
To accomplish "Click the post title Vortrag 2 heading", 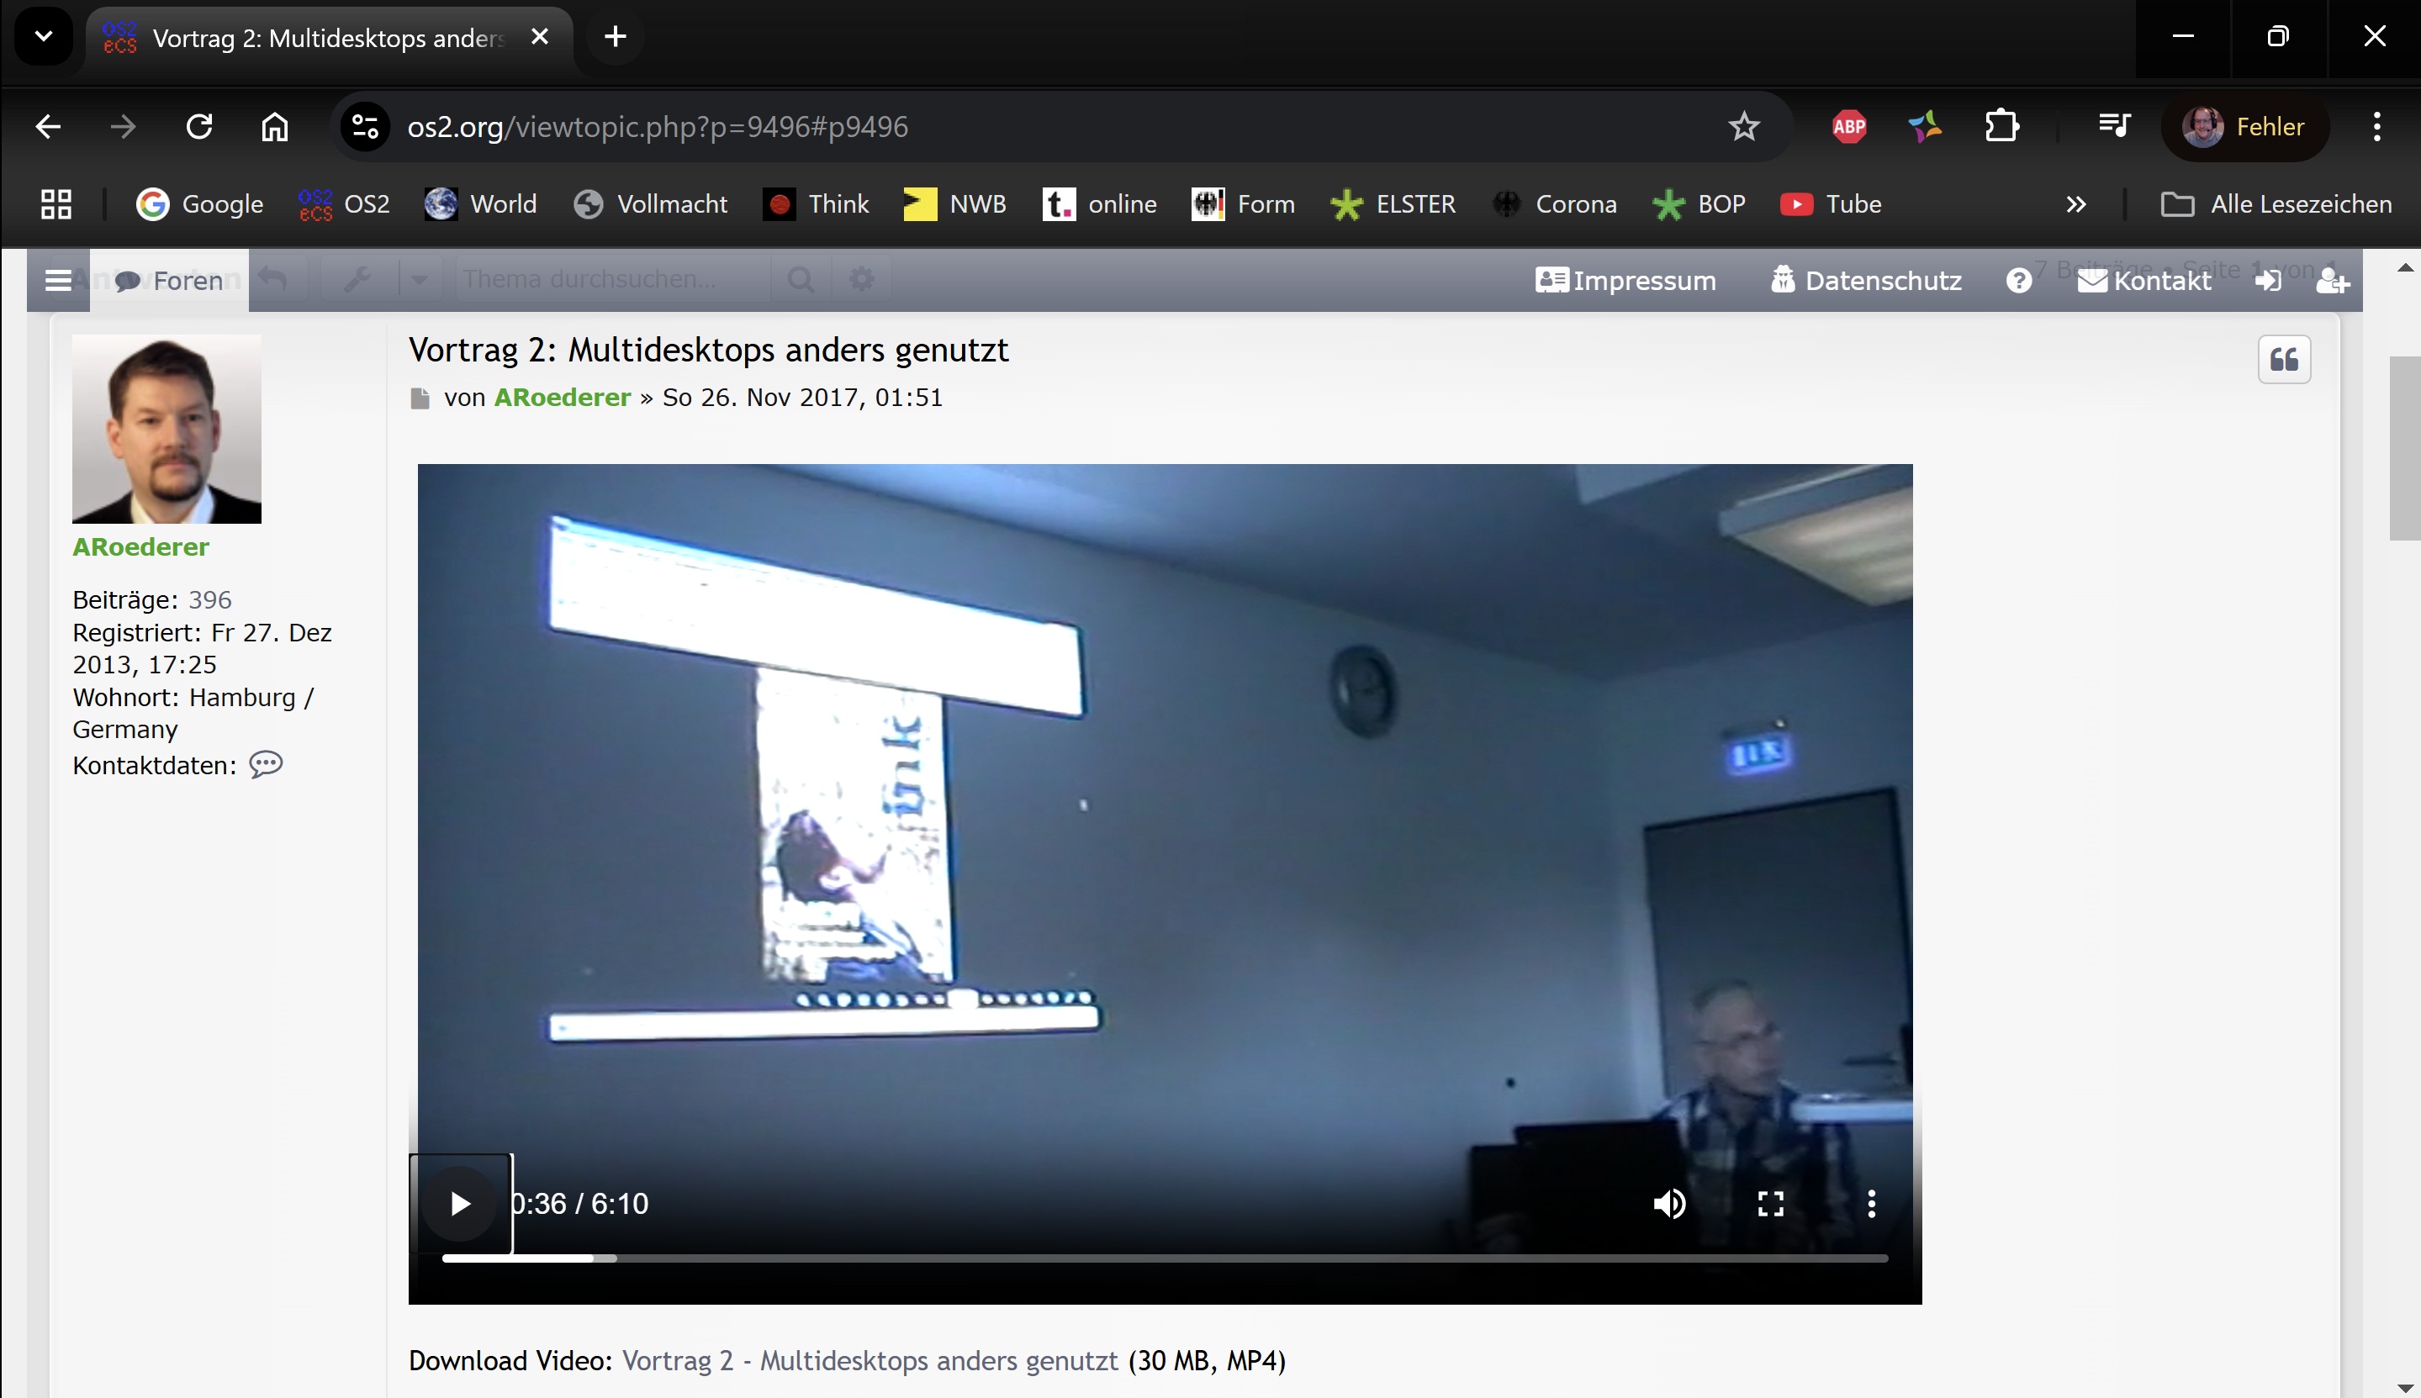I will tap(709, 350).
